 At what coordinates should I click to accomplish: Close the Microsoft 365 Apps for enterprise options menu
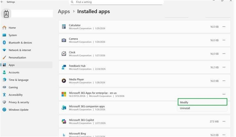tap(224, 94)
